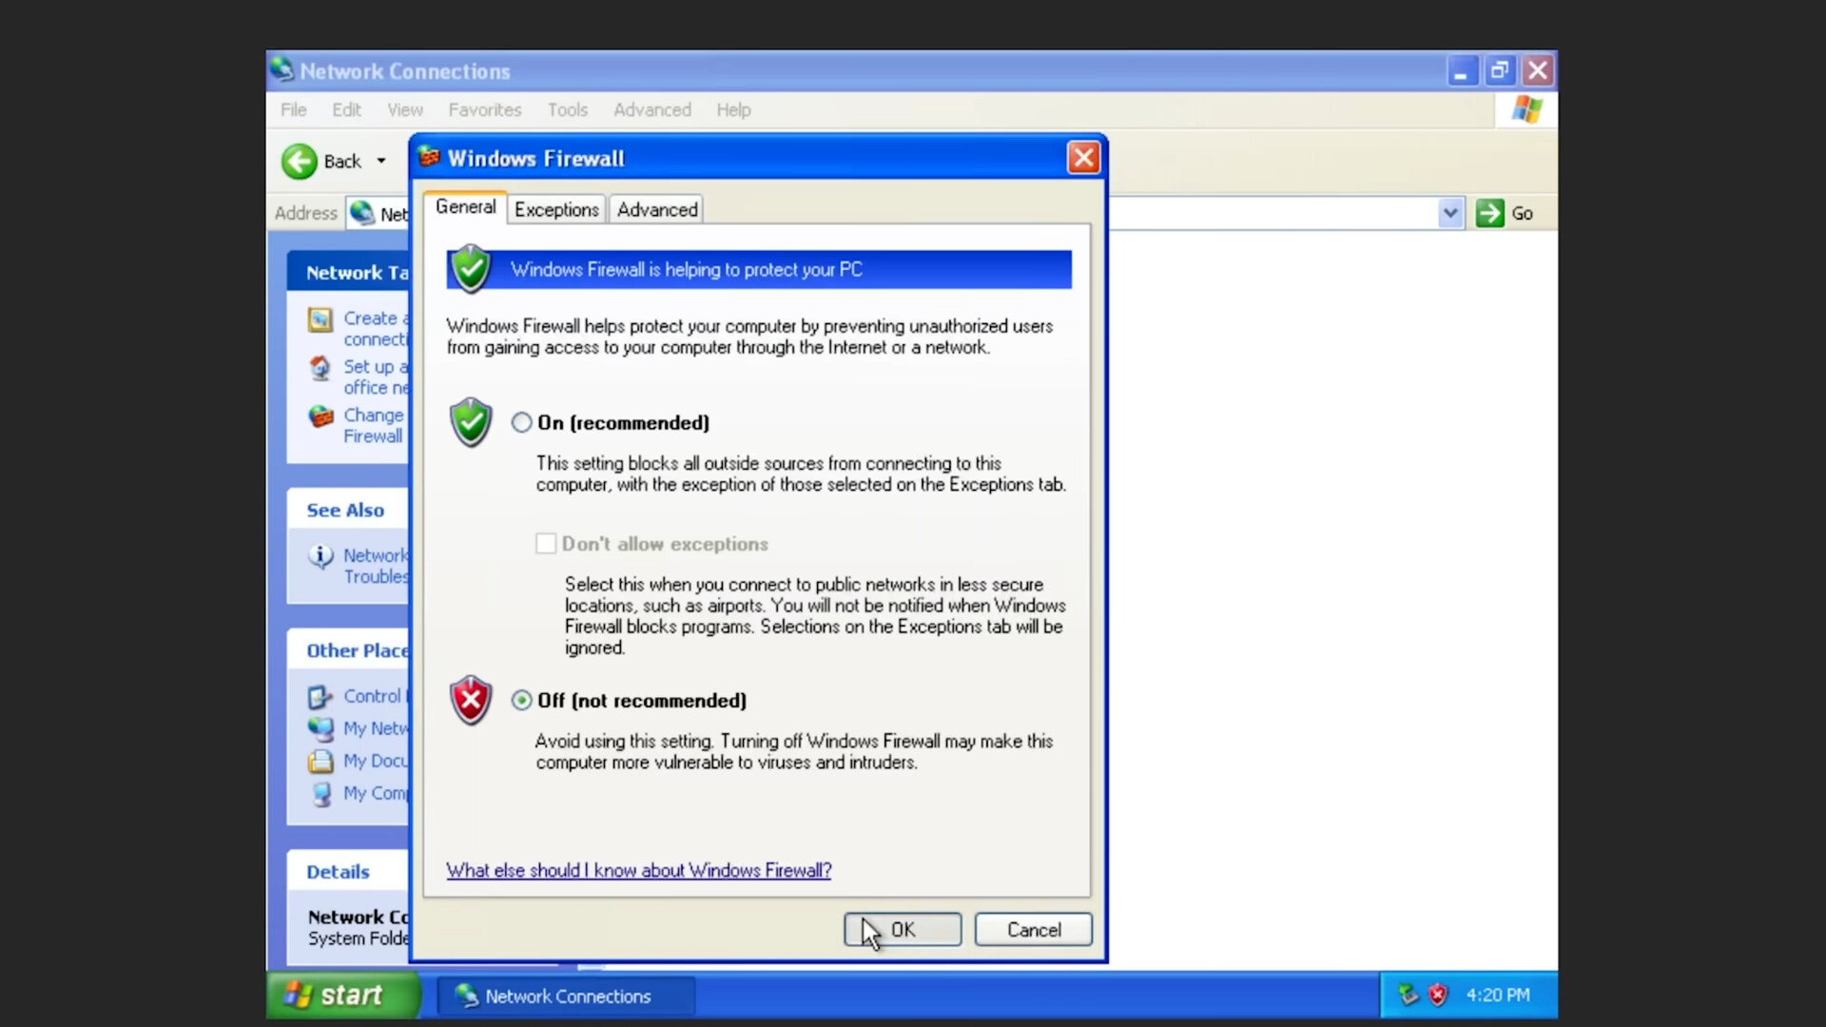Open the Exceptions tab

pyautogui.click(x=556, y=209)
